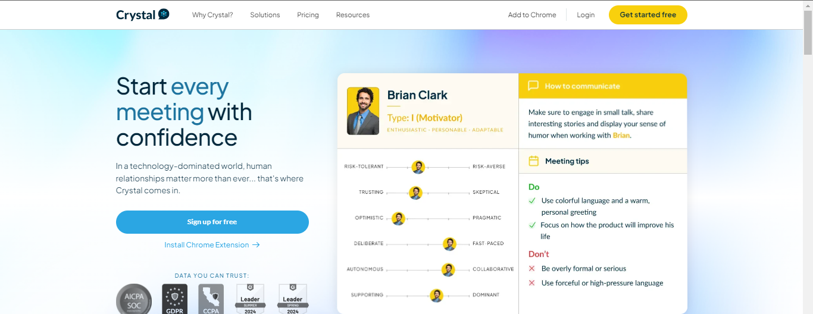This screenshot has width=813, height=314.
Task: Go to the Pricing page
Action: pos(308,15)
